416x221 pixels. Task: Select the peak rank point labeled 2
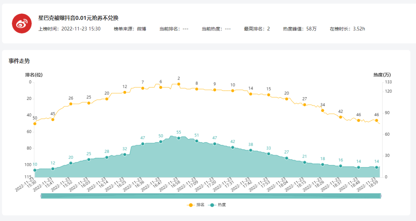coord(179,84)
